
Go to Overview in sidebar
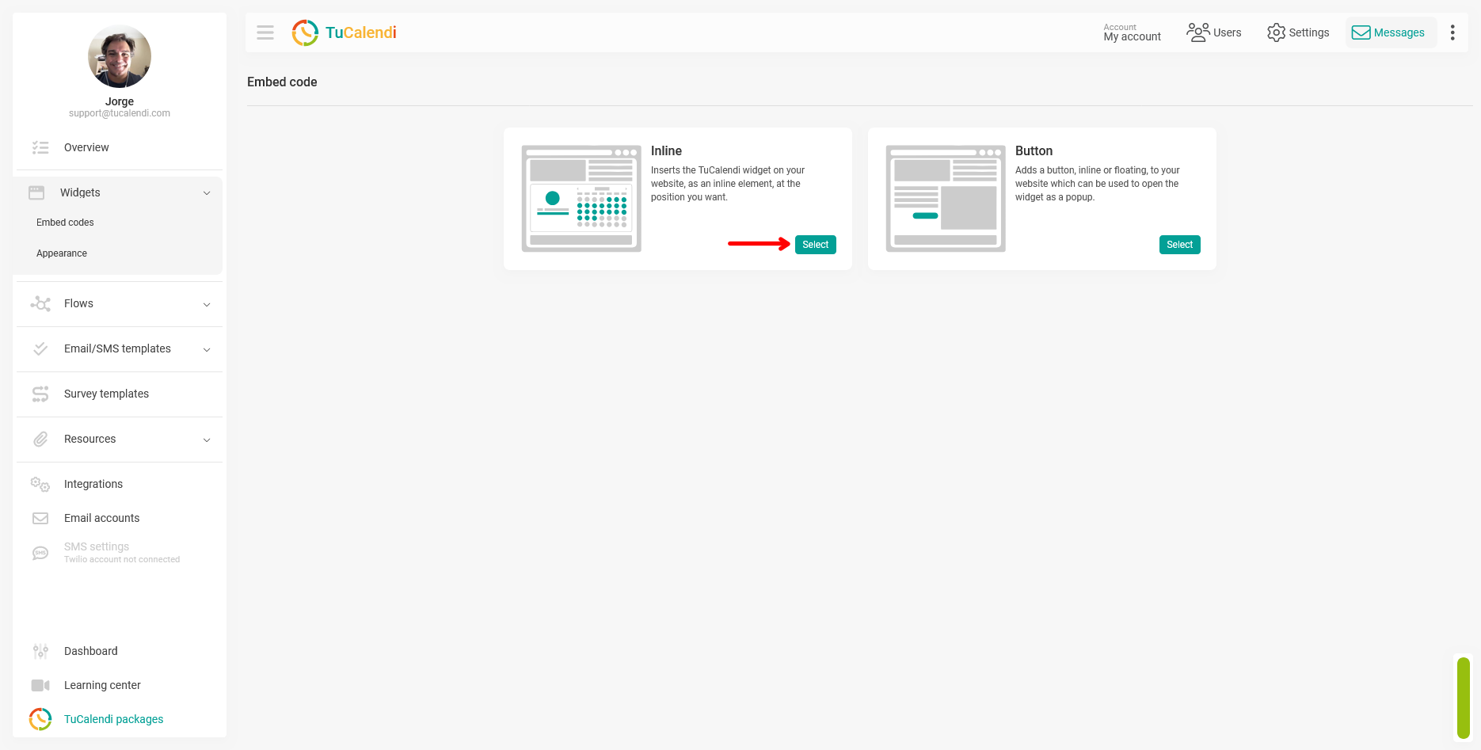(86, 147)
